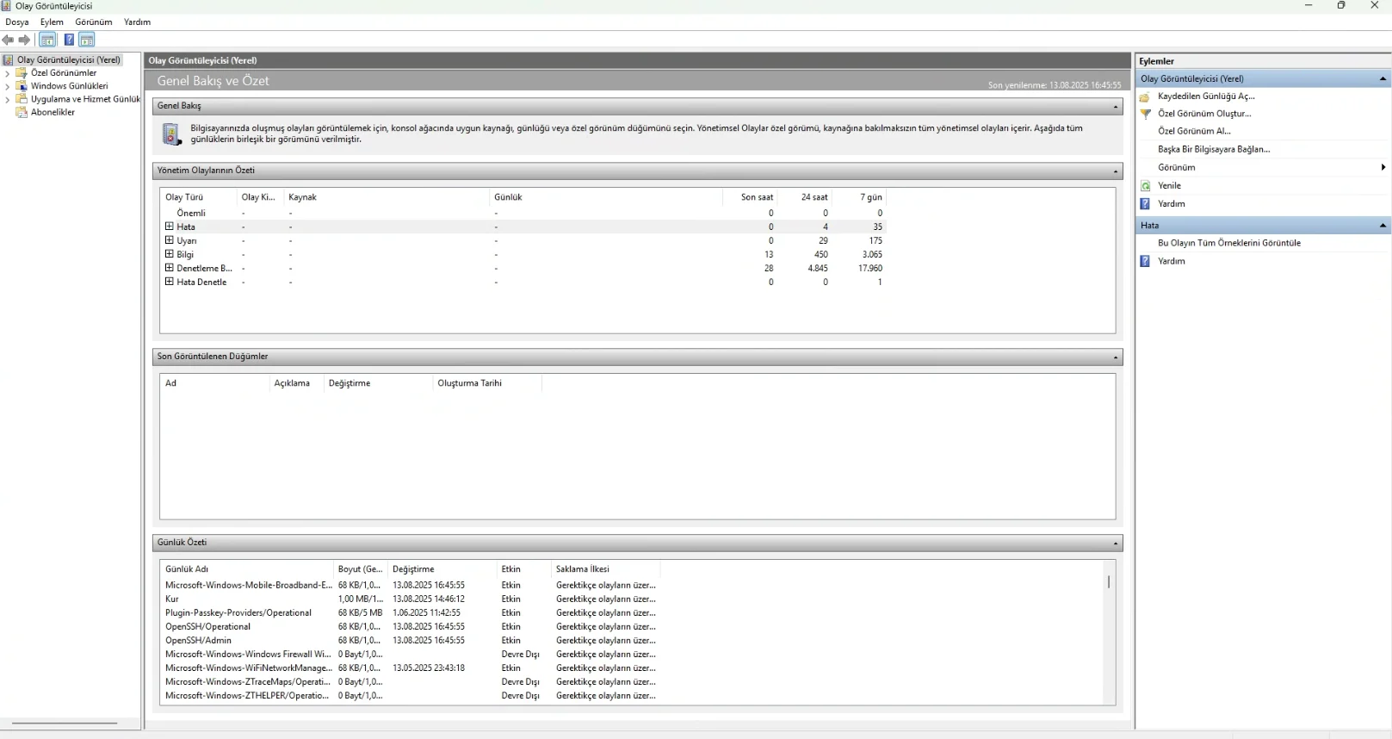Viewport: 1392px width, 739px height.
Task: Expand the Uygulama ve Hizmet Günlükleri node
Action: pos(8,99)
